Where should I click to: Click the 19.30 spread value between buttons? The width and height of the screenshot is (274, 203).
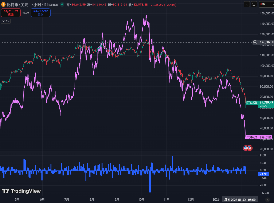(26, 13)
